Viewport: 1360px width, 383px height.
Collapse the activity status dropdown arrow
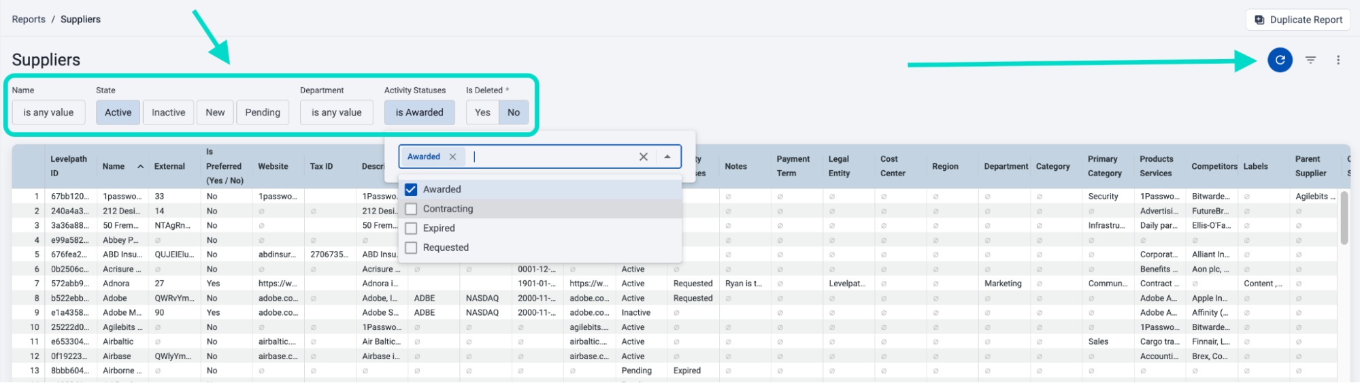(x=667, y=156)
